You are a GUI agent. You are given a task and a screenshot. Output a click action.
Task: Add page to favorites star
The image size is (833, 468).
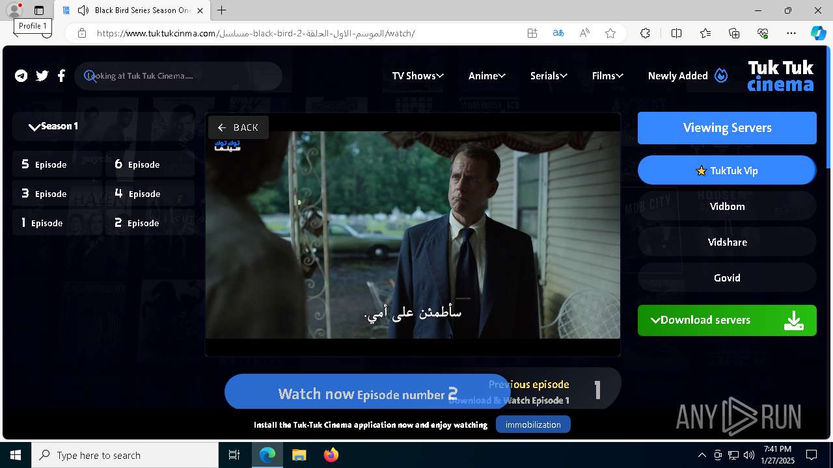tap(610, 33)
